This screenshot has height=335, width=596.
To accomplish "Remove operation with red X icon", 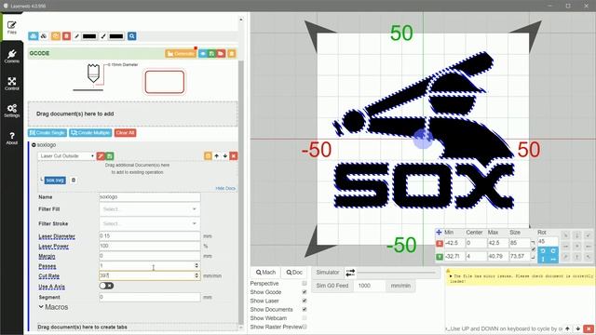I will (234, 155).
